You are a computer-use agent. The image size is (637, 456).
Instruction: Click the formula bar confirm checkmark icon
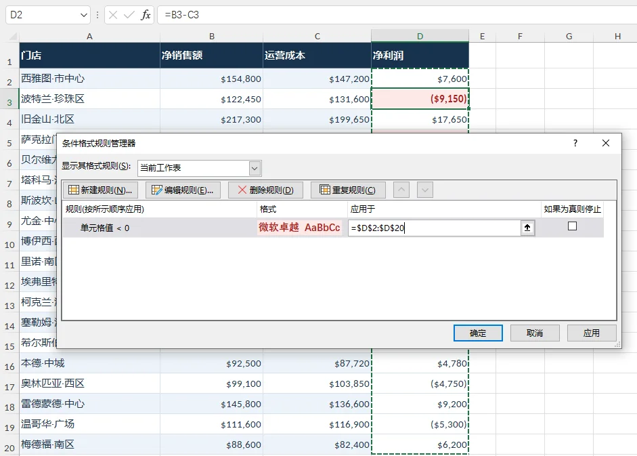(x=129, y=15)
